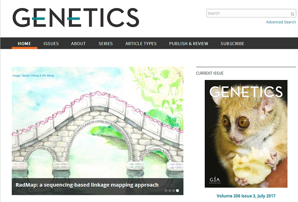Click the RadMap linkage mapping approach headline

[x=87, y=185]
